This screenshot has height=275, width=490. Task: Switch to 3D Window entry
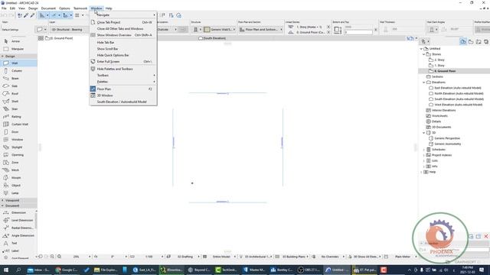pyautogui.click(x=123, y=95)
